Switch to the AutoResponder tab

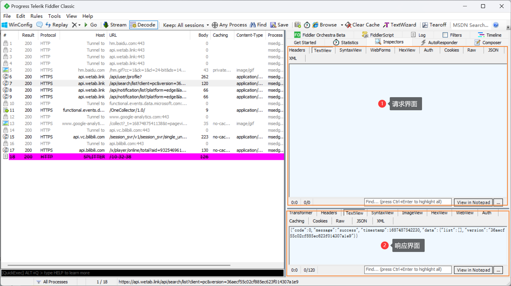pos(440,42)
